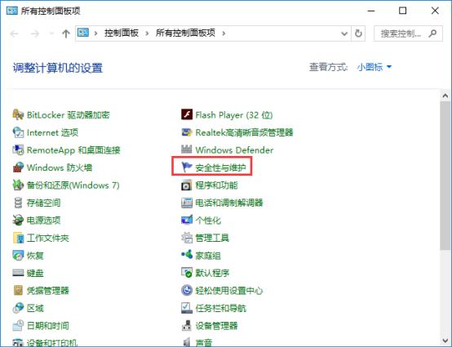Click the control panel icon in address bar

tap(83, 33)
